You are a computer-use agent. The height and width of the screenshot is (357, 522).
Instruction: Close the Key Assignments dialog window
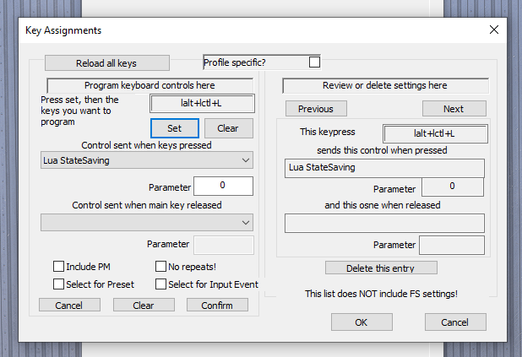click(x=494, y=30)
